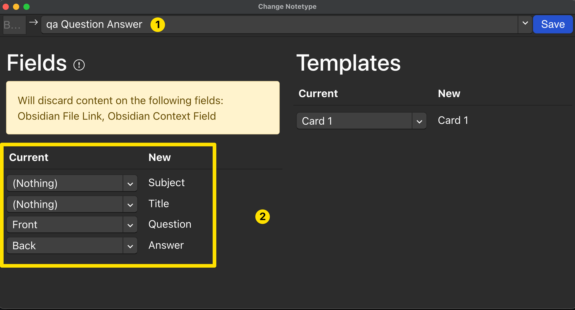Click the Fields info icon
Image resolution: width=575 pixels, height=310 pixels.
pos(79,64)
